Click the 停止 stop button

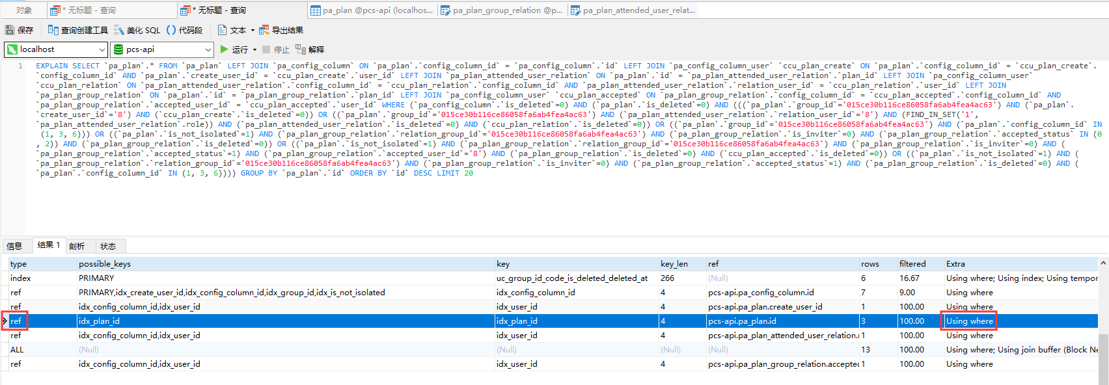coord(276,49)
